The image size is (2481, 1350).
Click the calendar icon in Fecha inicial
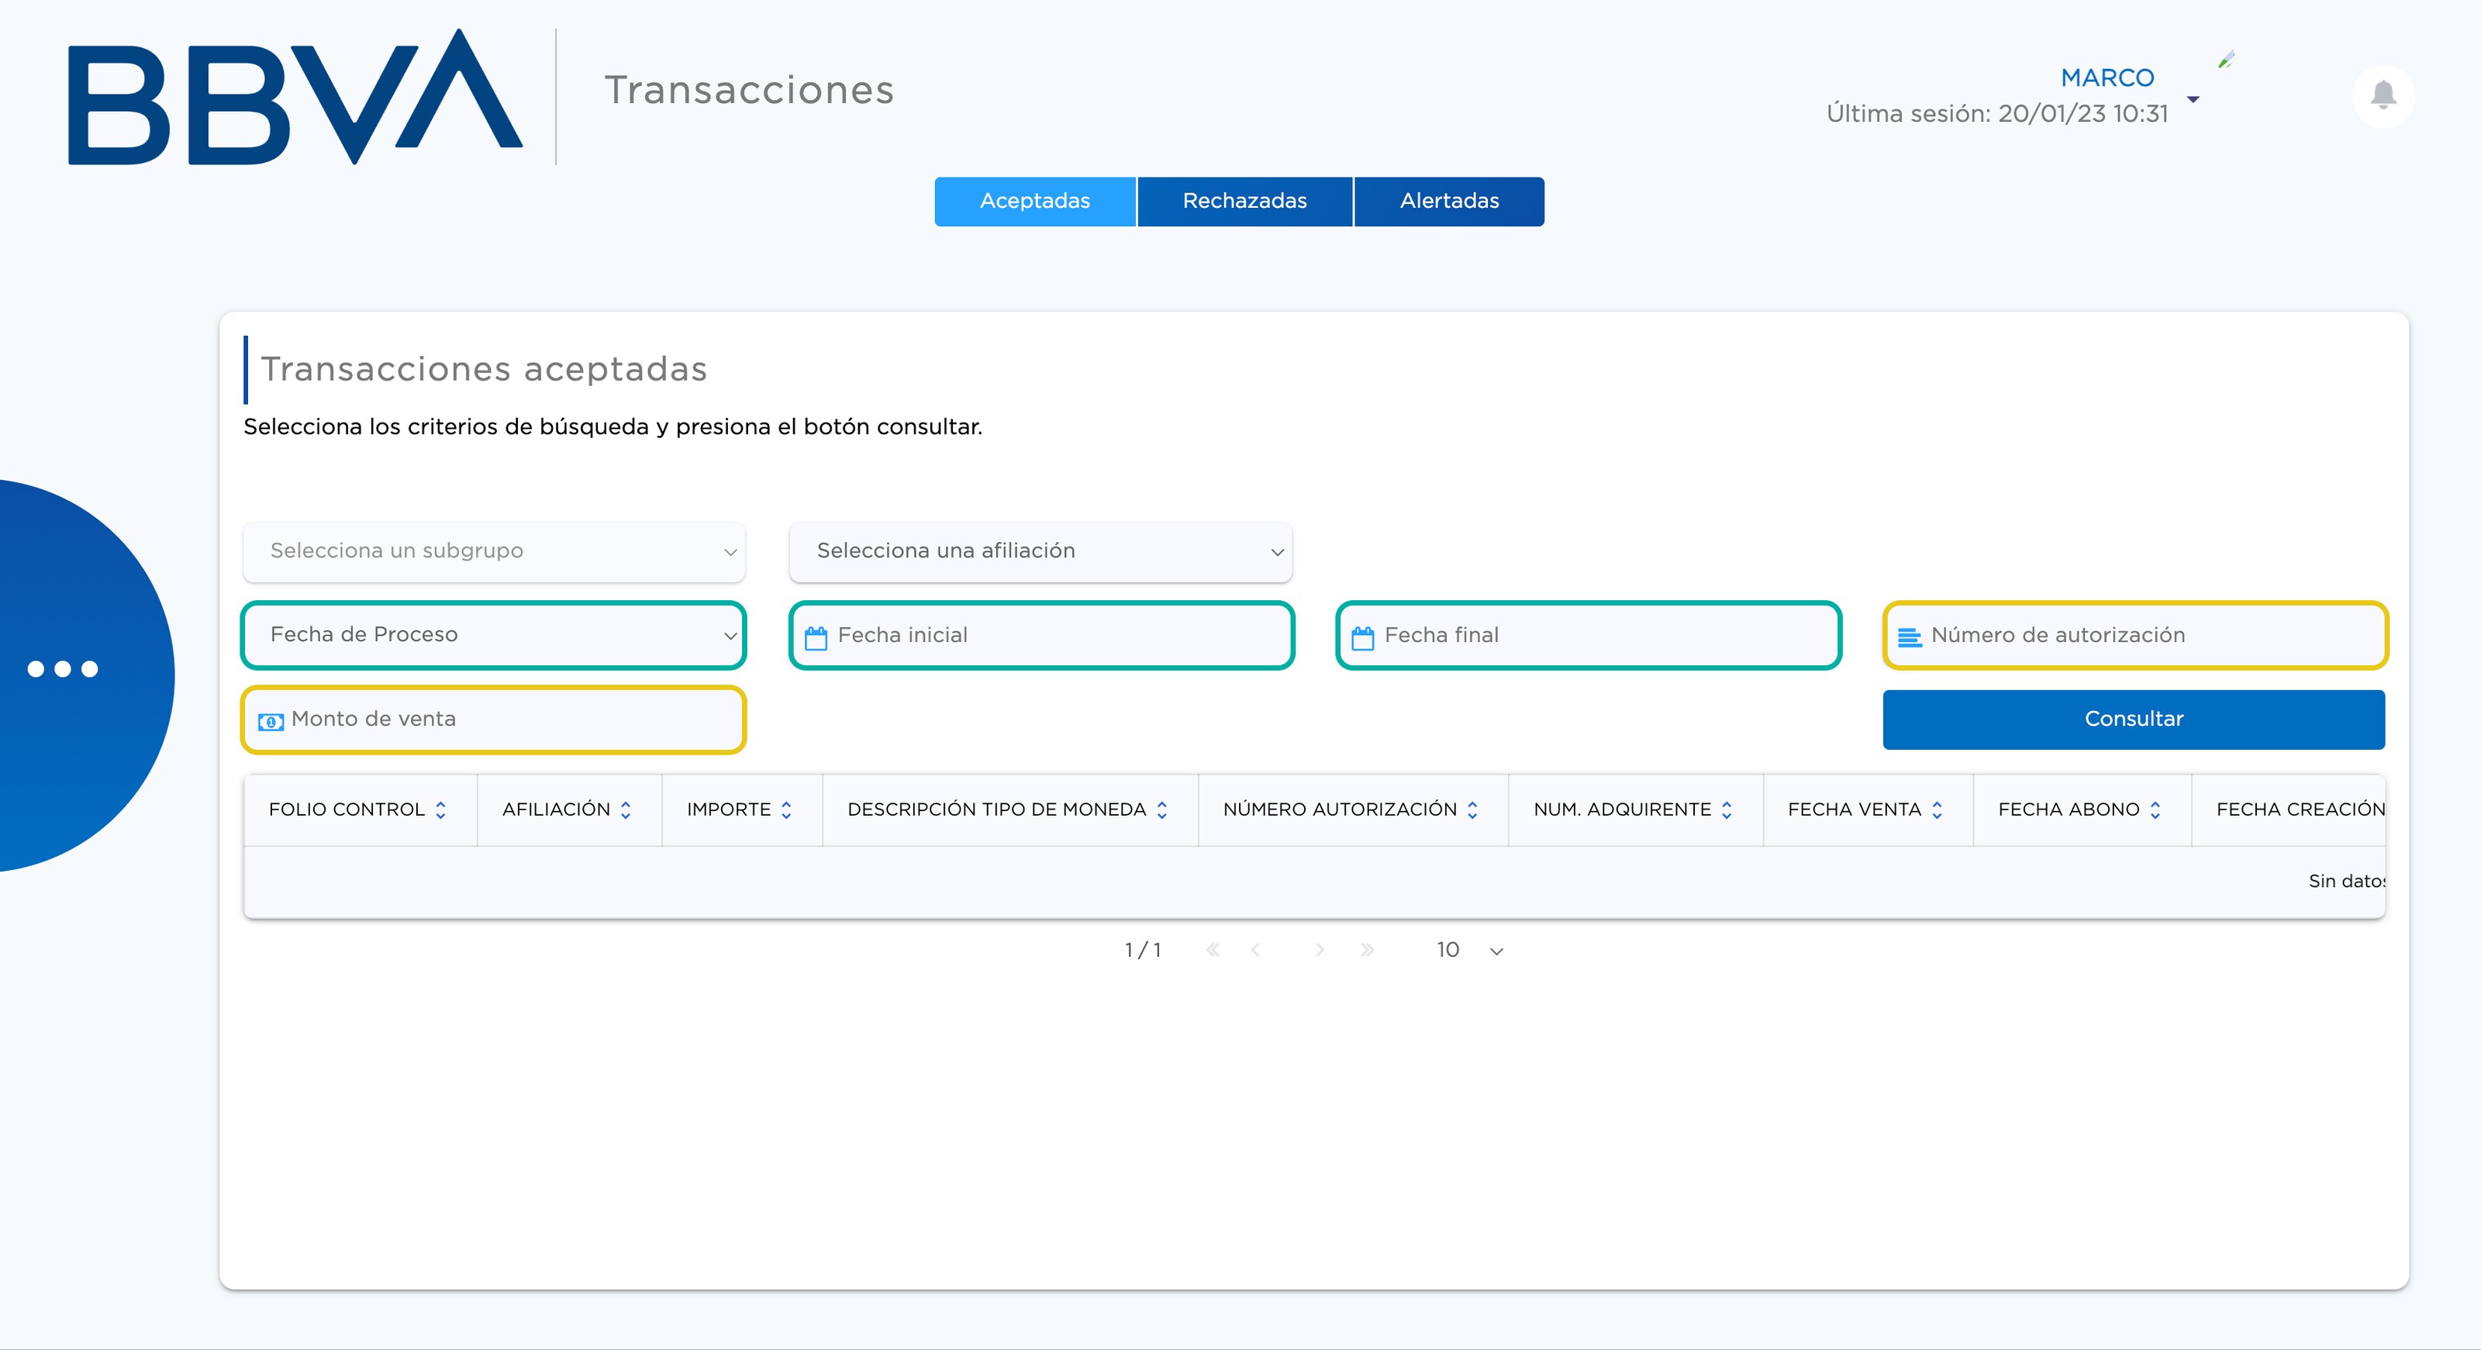(816, 637)
